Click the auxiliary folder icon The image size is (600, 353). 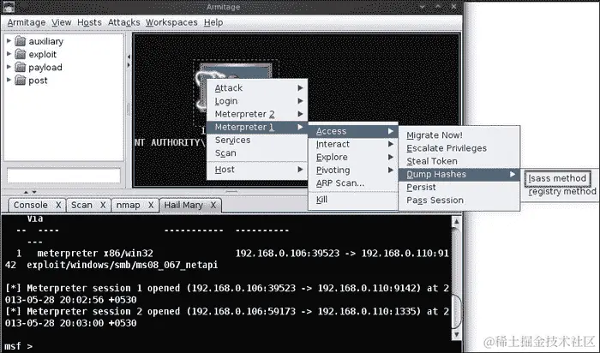(21, 41)
